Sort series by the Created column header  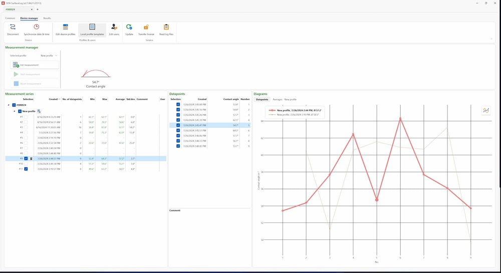coord(53,99)
